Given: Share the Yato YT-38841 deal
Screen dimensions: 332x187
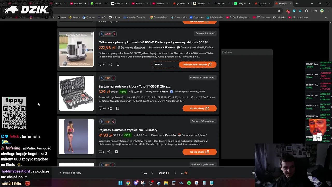Looking at the screenshot, I should (110, 108).
